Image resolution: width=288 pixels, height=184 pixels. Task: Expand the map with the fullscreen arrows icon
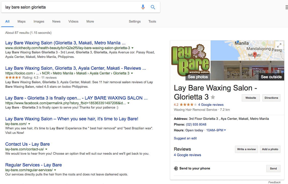tap(279, 45)
